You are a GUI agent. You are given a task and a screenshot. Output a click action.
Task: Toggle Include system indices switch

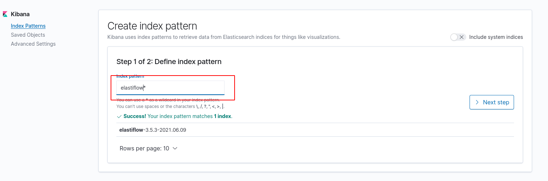[x=458, y=37]
